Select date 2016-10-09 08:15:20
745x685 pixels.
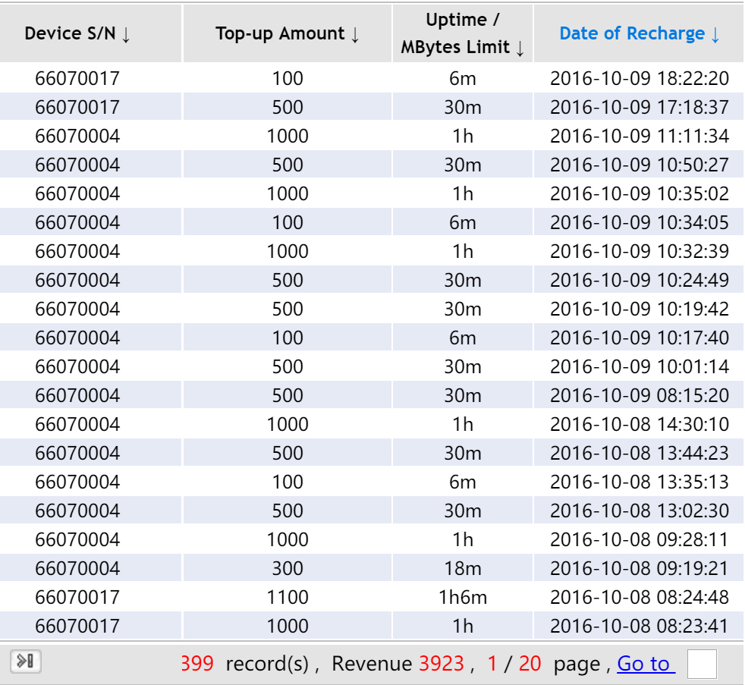pyautogui.click(x=639, y=395)
